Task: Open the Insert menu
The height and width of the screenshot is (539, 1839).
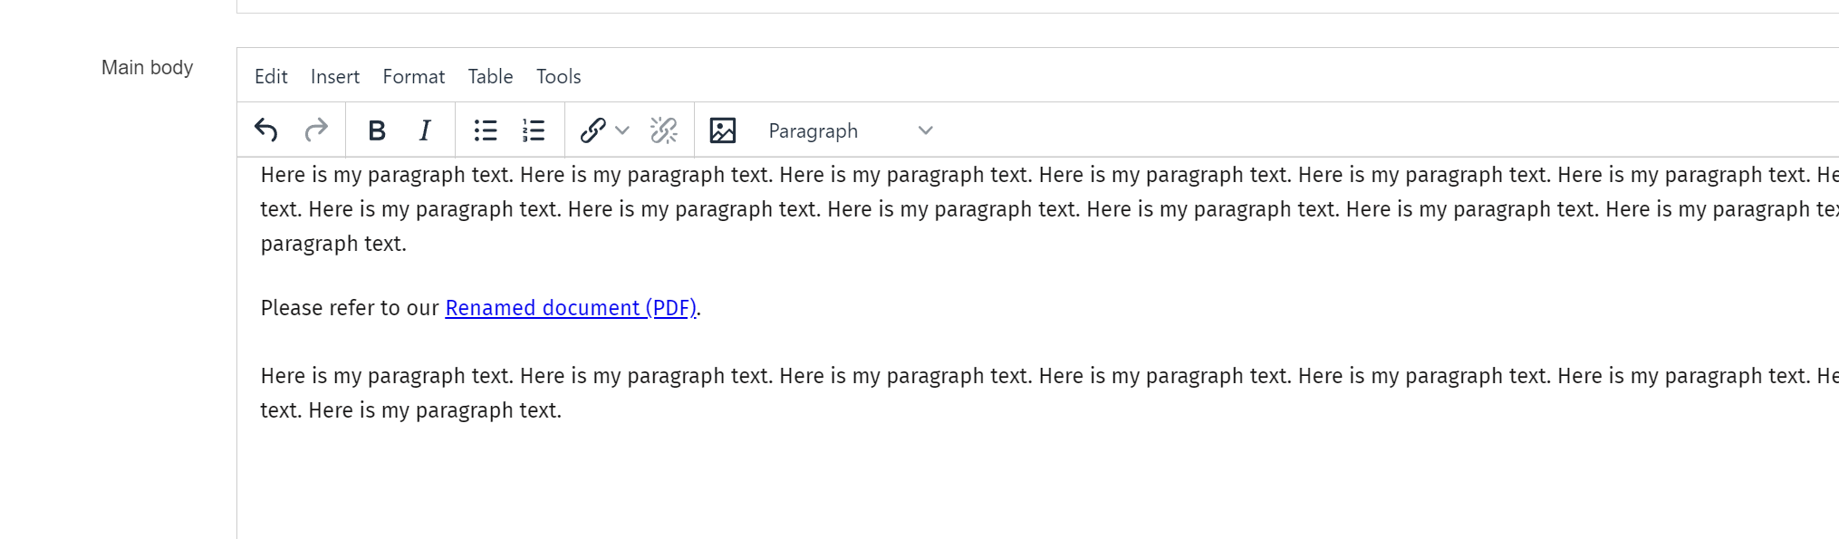Action: tap(334, 77)
